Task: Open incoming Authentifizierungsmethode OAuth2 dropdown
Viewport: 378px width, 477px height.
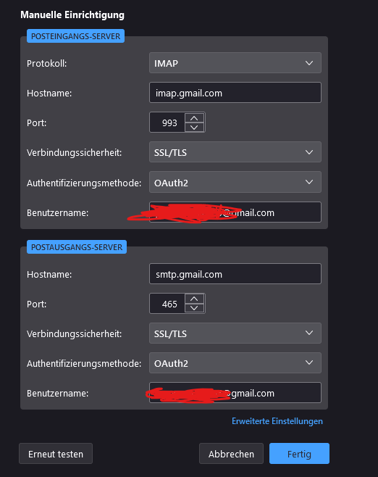Action: tap(235, 182)
